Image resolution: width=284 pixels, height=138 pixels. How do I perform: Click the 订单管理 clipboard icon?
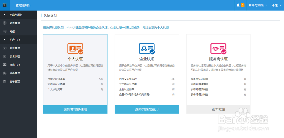[5, 81]
